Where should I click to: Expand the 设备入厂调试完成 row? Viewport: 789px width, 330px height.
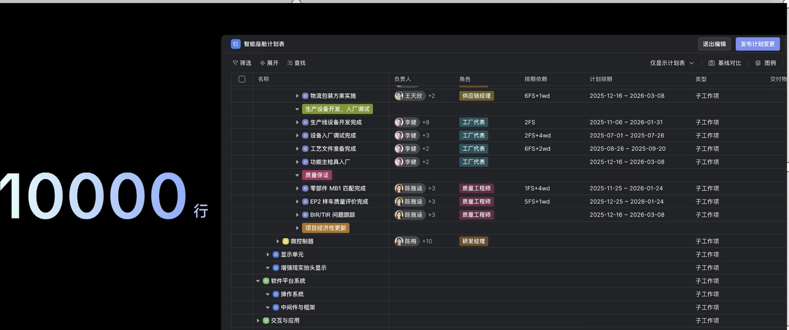tap(297, 135)
